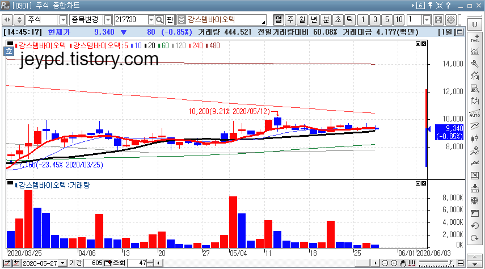Click the asterisk icon in title bar
Screen dimensions: 485x269
coord(439,5)
